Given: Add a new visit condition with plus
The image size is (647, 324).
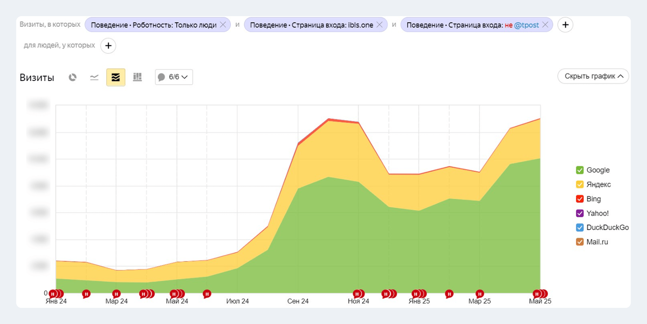Looking at the screenshot, I should (x=565, y=25).
